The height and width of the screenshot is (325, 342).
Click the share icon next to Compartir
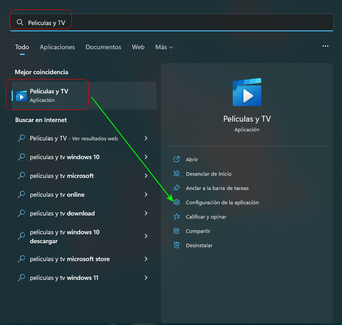[177, 231]
